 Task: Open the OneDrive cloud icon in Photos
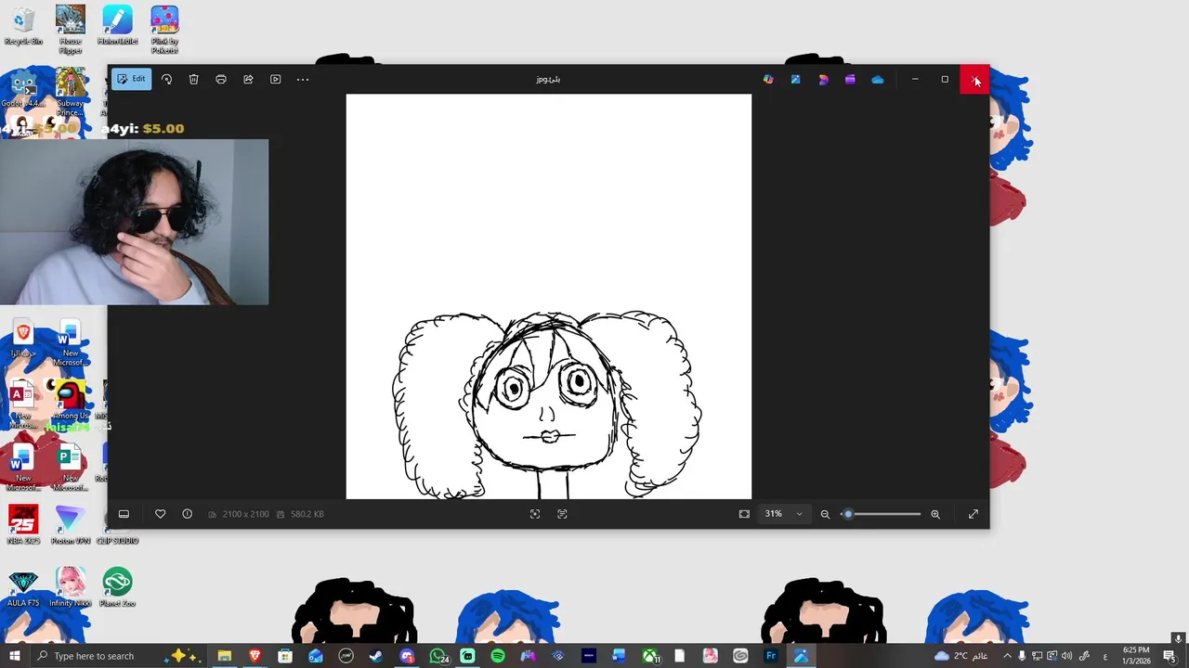(878, 79)
